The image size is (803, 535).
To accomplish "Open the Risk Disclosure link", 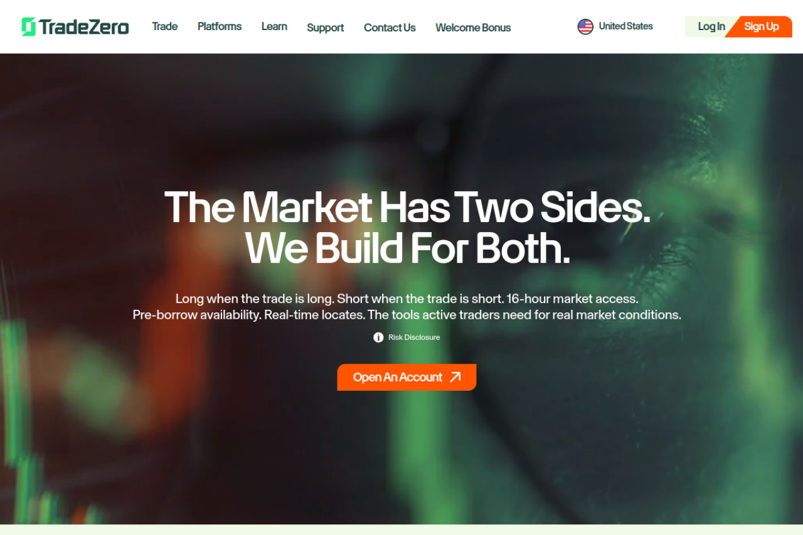I will (414, 337).
